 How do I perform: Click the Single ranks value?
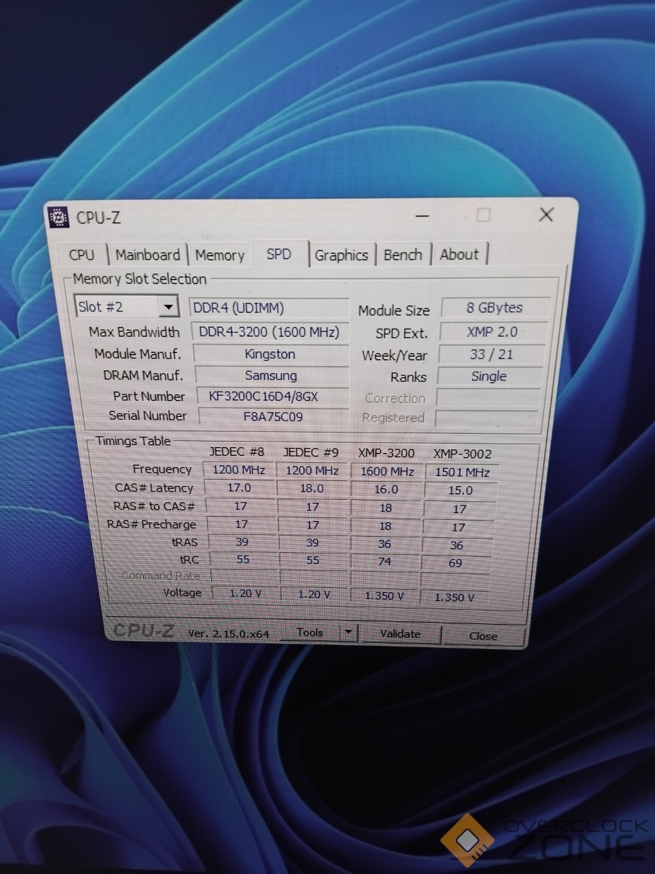click(489, 377)
